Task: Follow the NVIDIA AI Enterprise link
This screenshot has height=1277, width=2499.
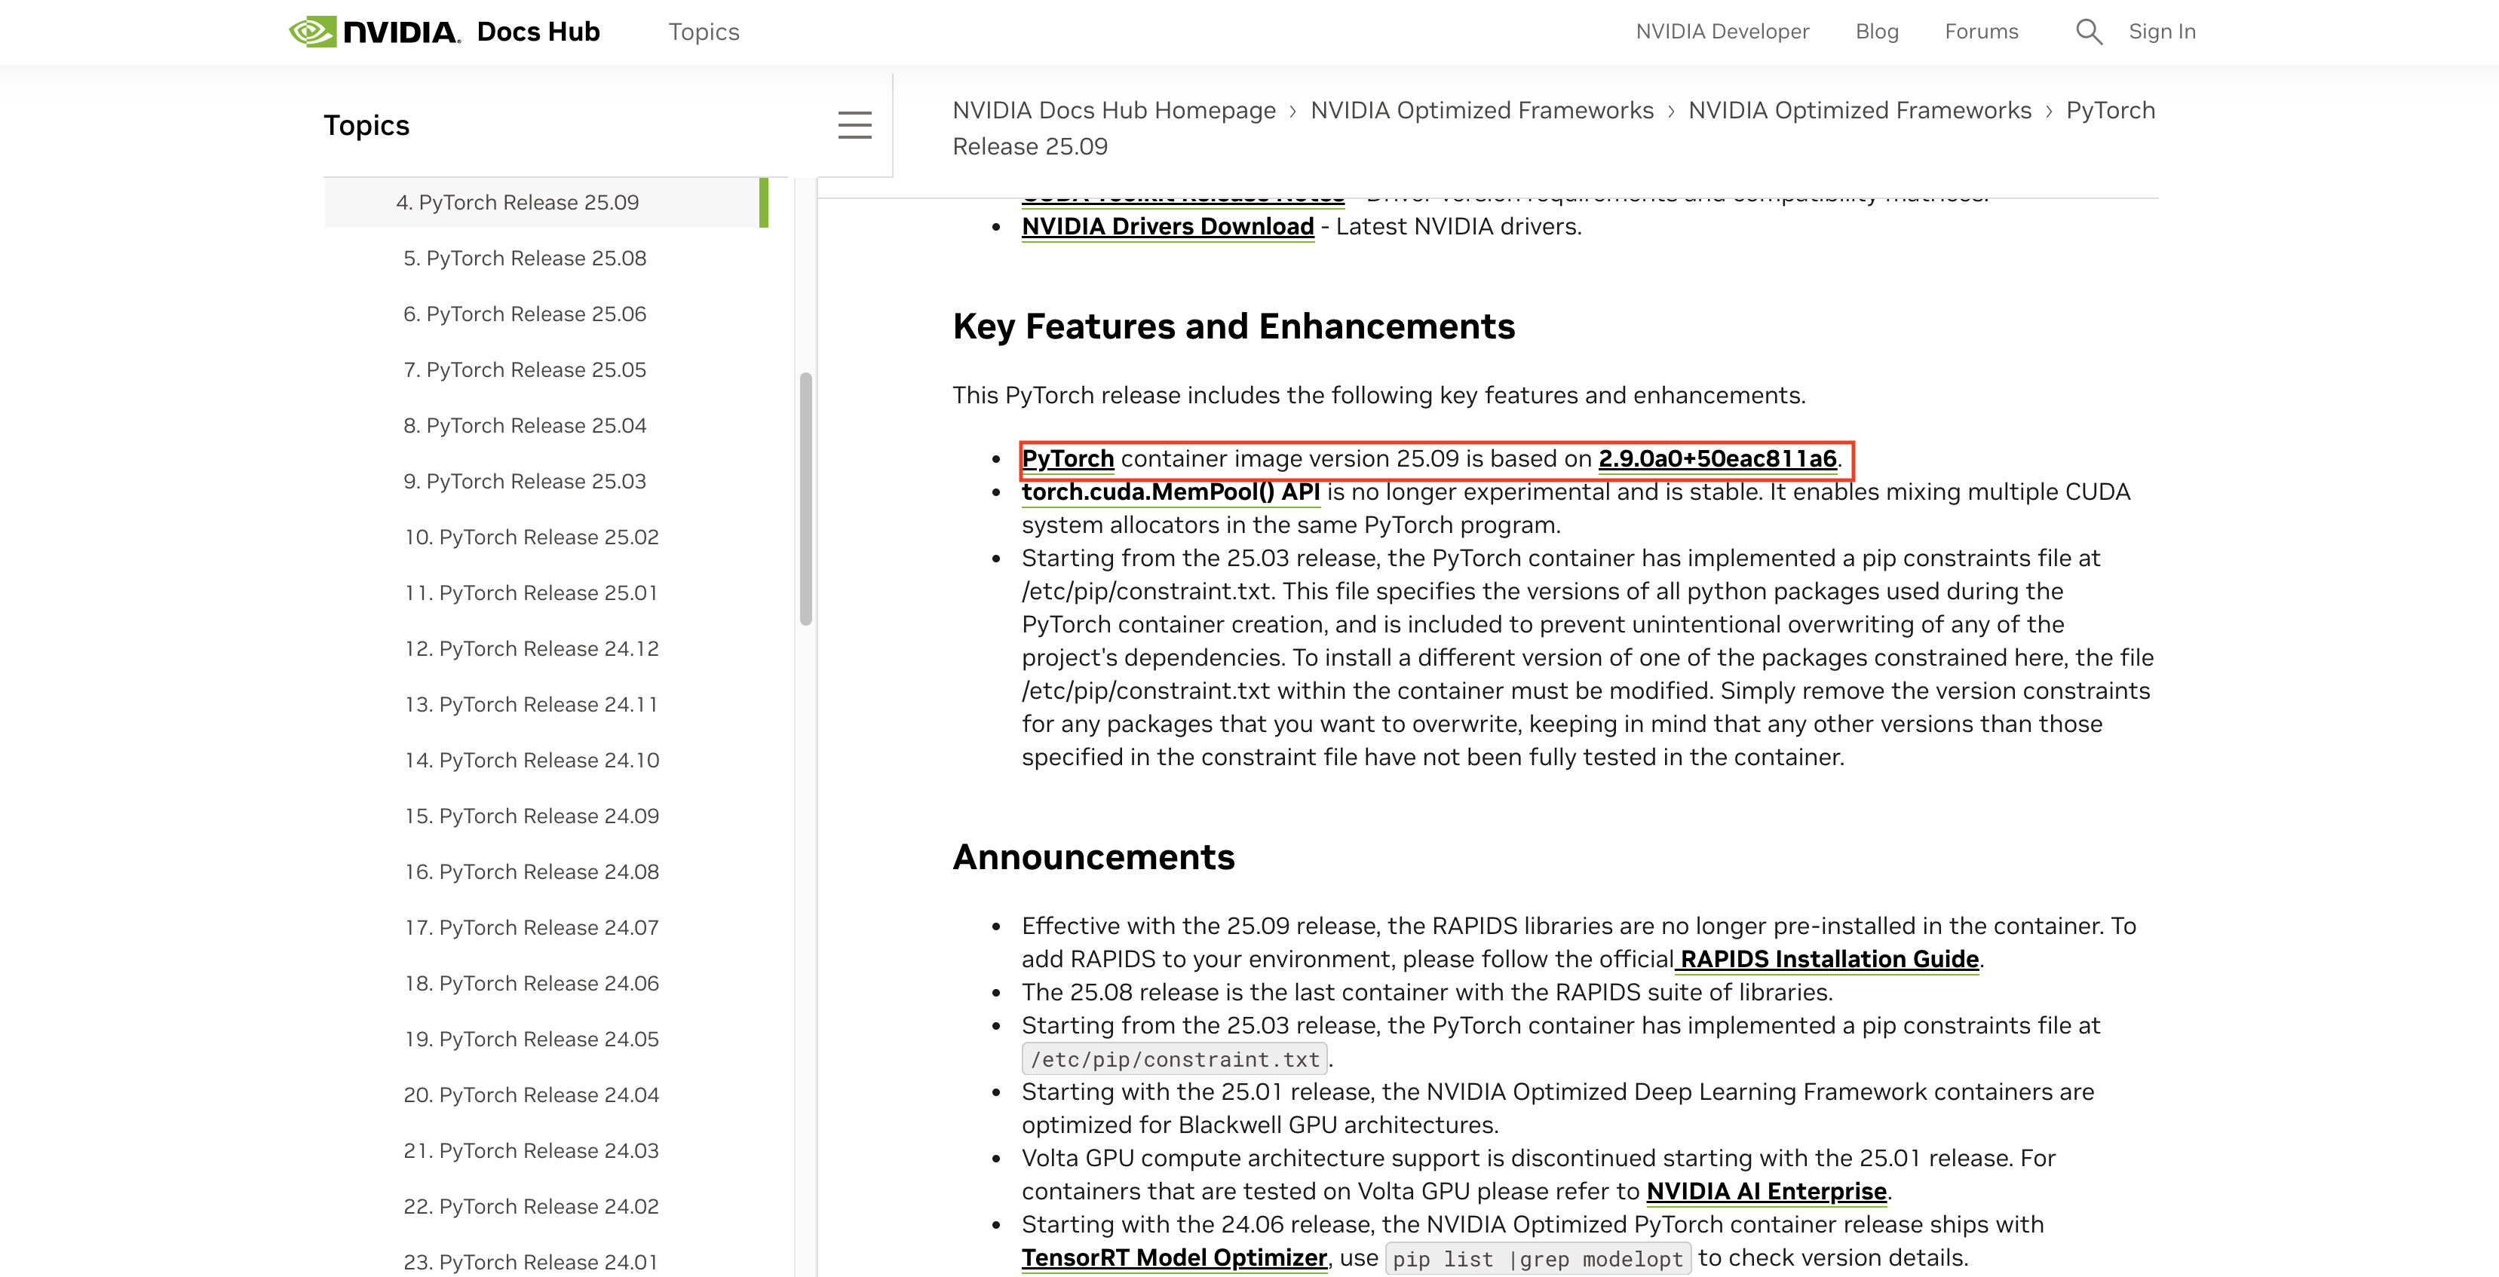Action: [1765, 1191]
